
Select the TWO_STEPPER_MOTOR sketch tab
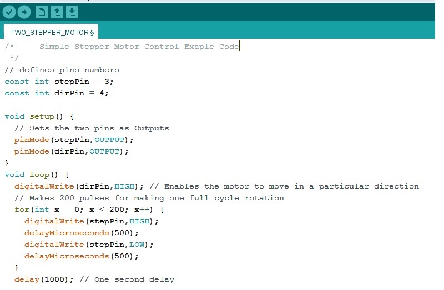click(x=51, y=32)
